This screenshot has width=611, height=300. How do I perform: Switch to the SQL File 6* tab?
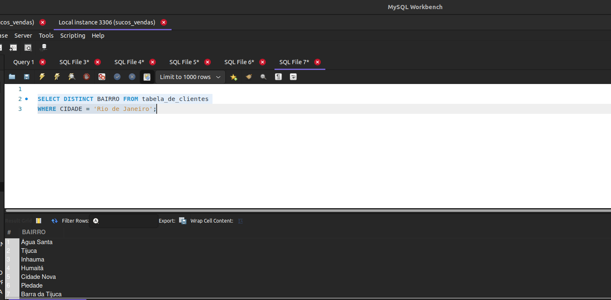click(x=239, y=62)
